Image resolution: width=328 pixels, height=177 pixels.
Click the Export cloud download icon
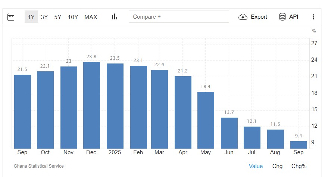click(243, 17)
